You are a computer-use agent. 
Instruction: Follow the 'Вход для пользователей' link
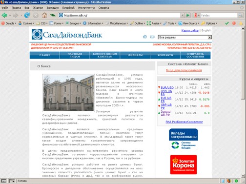pyautogui.click(x=184, y=70)
